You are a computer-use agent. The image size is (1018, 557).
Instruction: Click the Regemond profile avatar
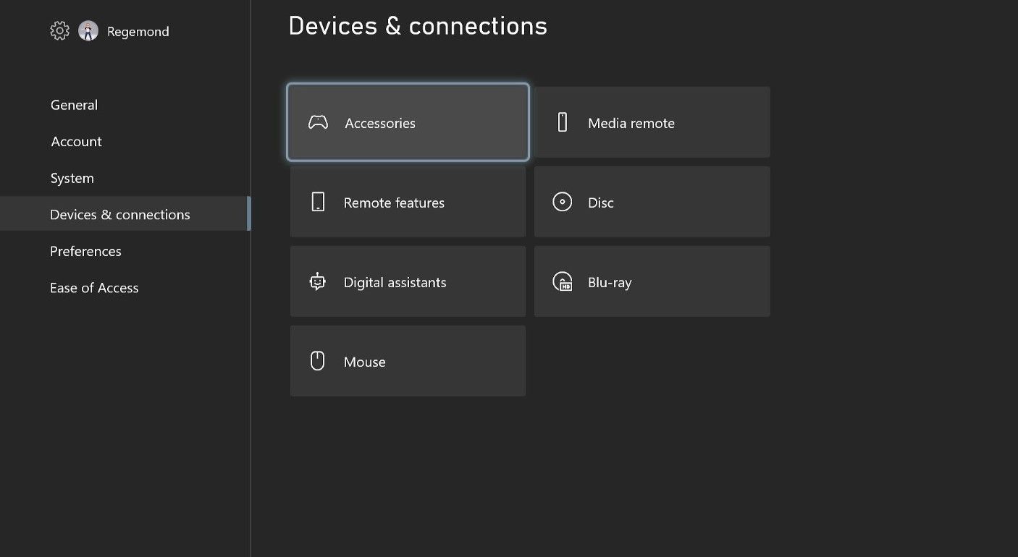click(88, 30)
